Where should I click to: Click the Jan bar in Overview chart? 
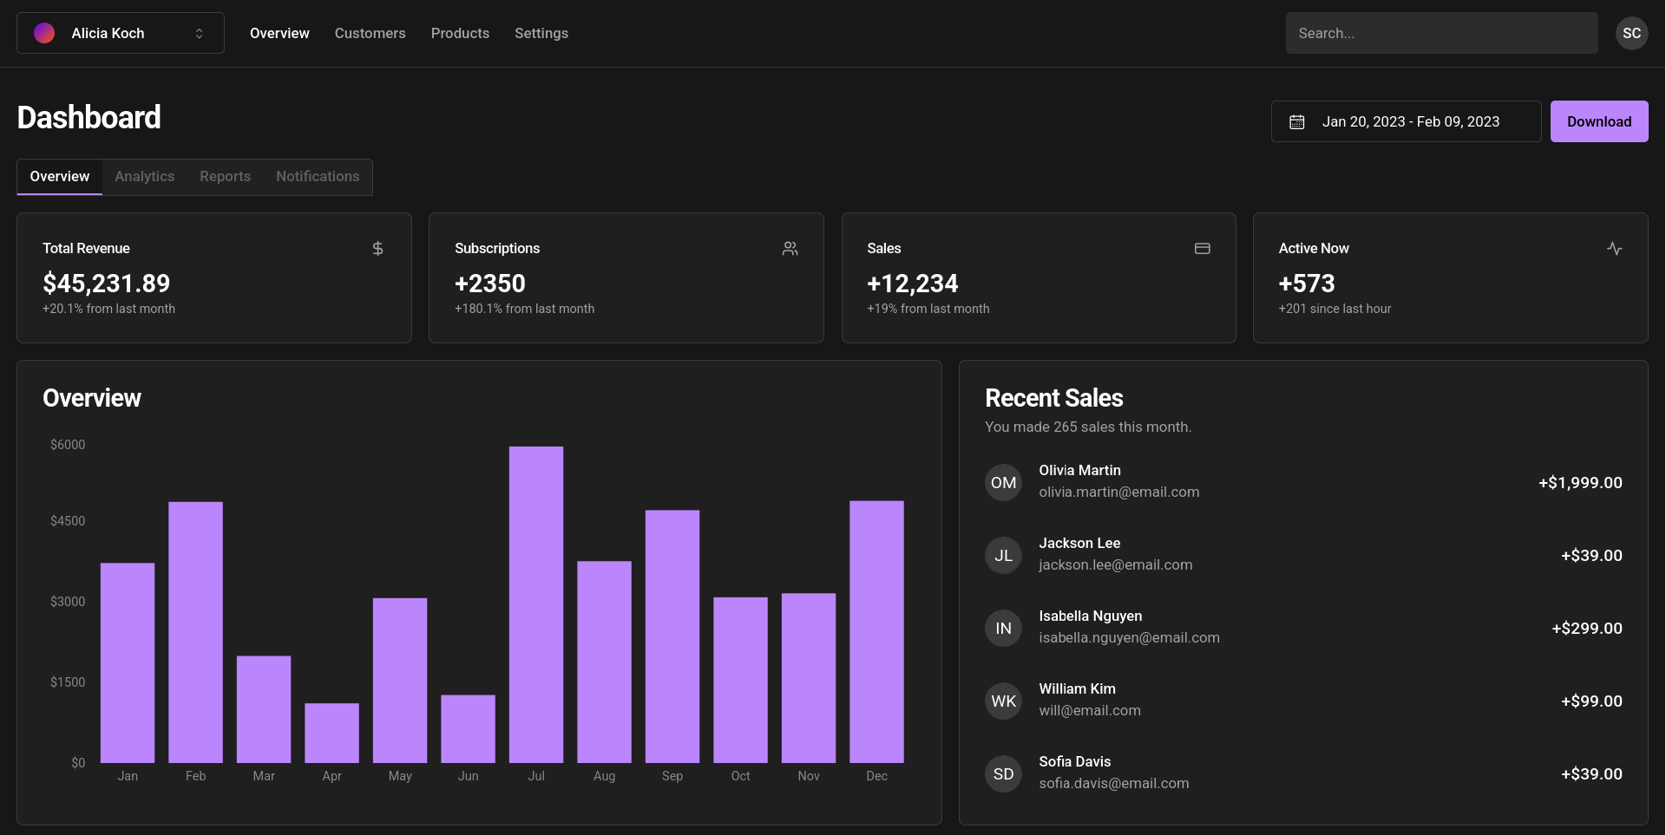128,663
